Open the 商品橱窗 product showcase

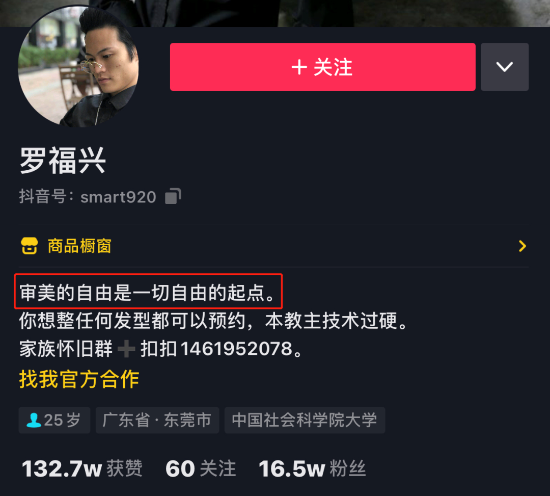tap(273, 246)
